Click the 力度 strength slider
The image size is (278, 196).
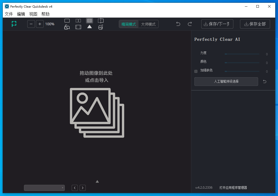pyautogui.click(x=242, y=54)
